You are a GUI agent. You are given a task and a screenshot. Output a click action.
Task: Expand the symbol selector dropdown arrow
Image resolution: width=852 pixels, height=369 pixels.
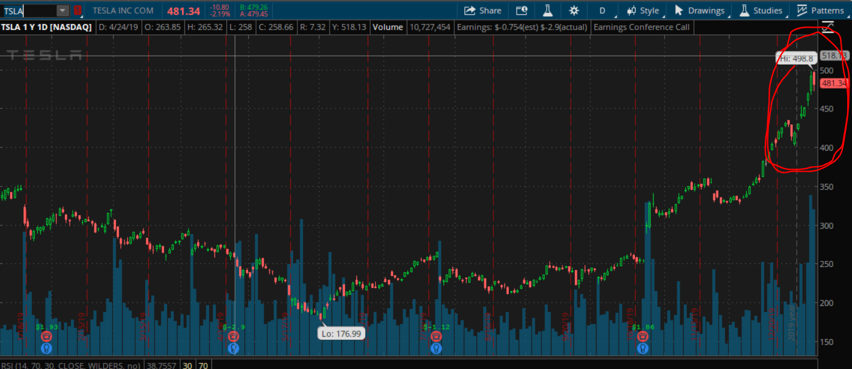(63, 11)
